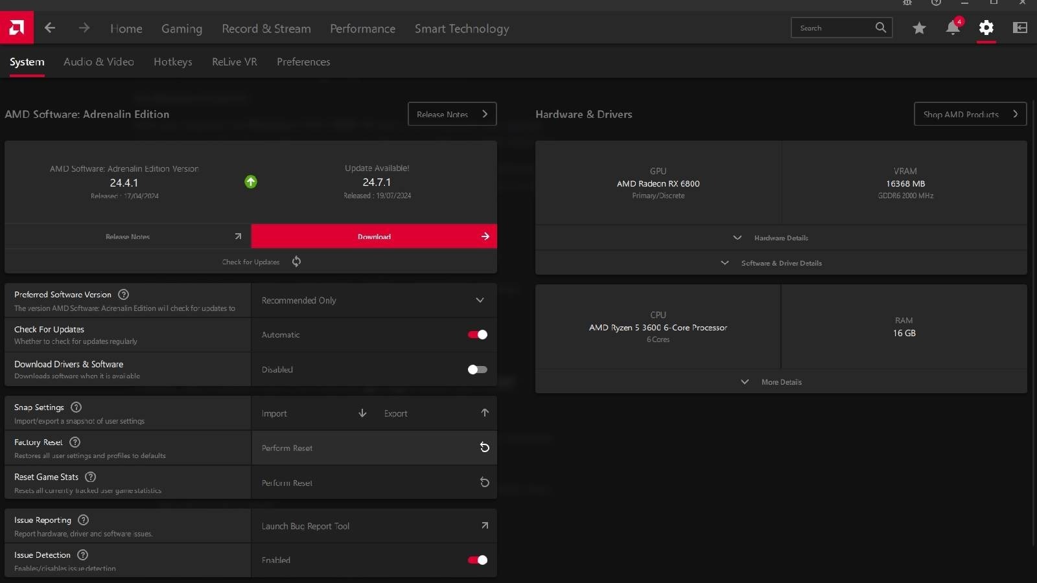Click Check for Updates label
Viewport: 1037px width, 583px height.
(251, 262)
